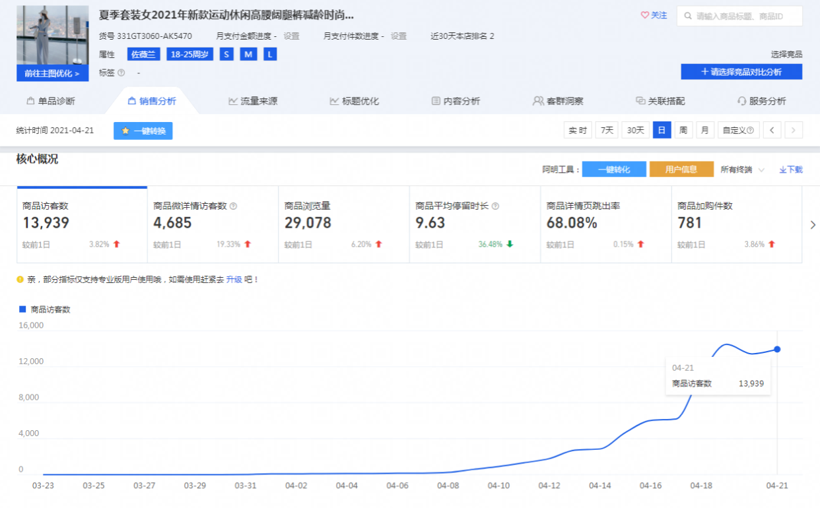Screen dimensions: 820x508
Task: Click the 04-21 data point on chart
Action: pyautogui.click(x=777, y=349)
